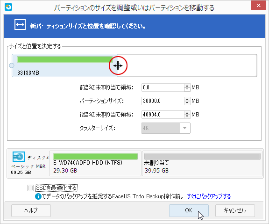Increase front unallocated space with up arrow
Screen dimensions: 269x224
(x=187, y=86)
